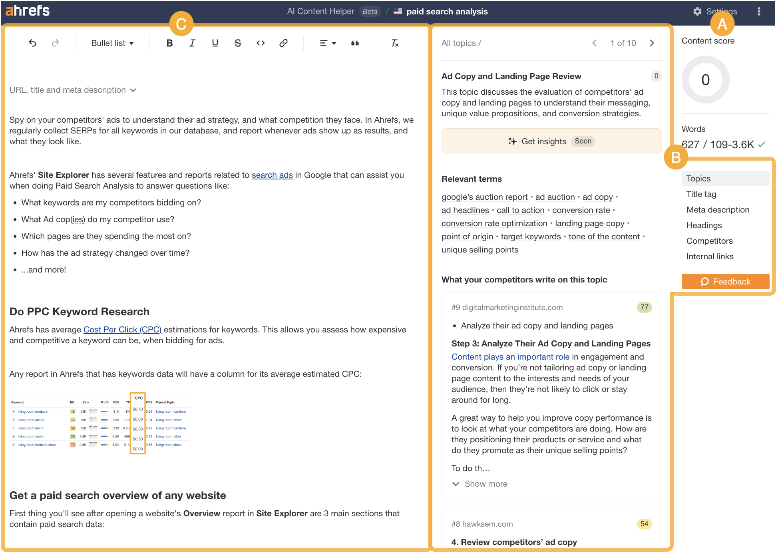Click the point of origin term
The width and height of the screenshot is (776, 553).
467,237
